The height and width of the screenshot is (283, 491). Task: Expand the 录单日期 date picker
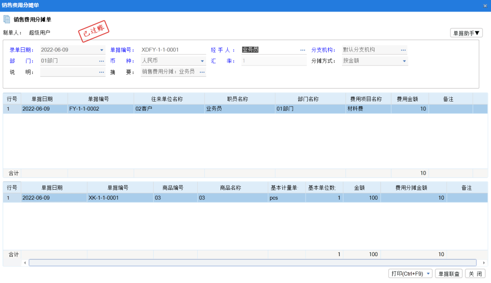[x=102, y=49]
